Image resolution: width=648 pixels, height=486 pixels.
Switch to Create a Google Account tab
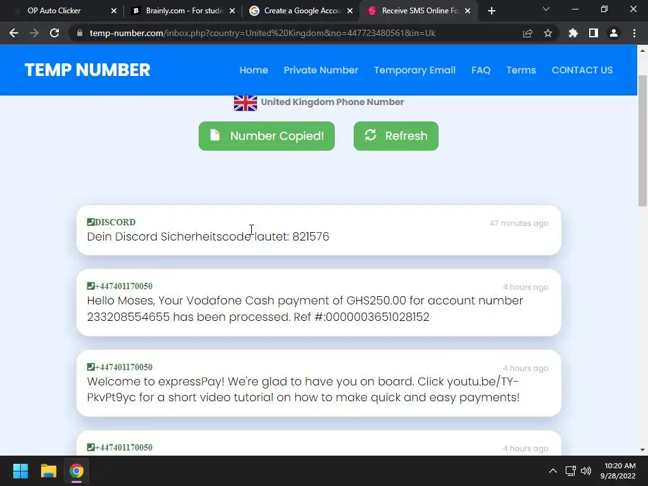pyautogui.click(x=301, y=11)
